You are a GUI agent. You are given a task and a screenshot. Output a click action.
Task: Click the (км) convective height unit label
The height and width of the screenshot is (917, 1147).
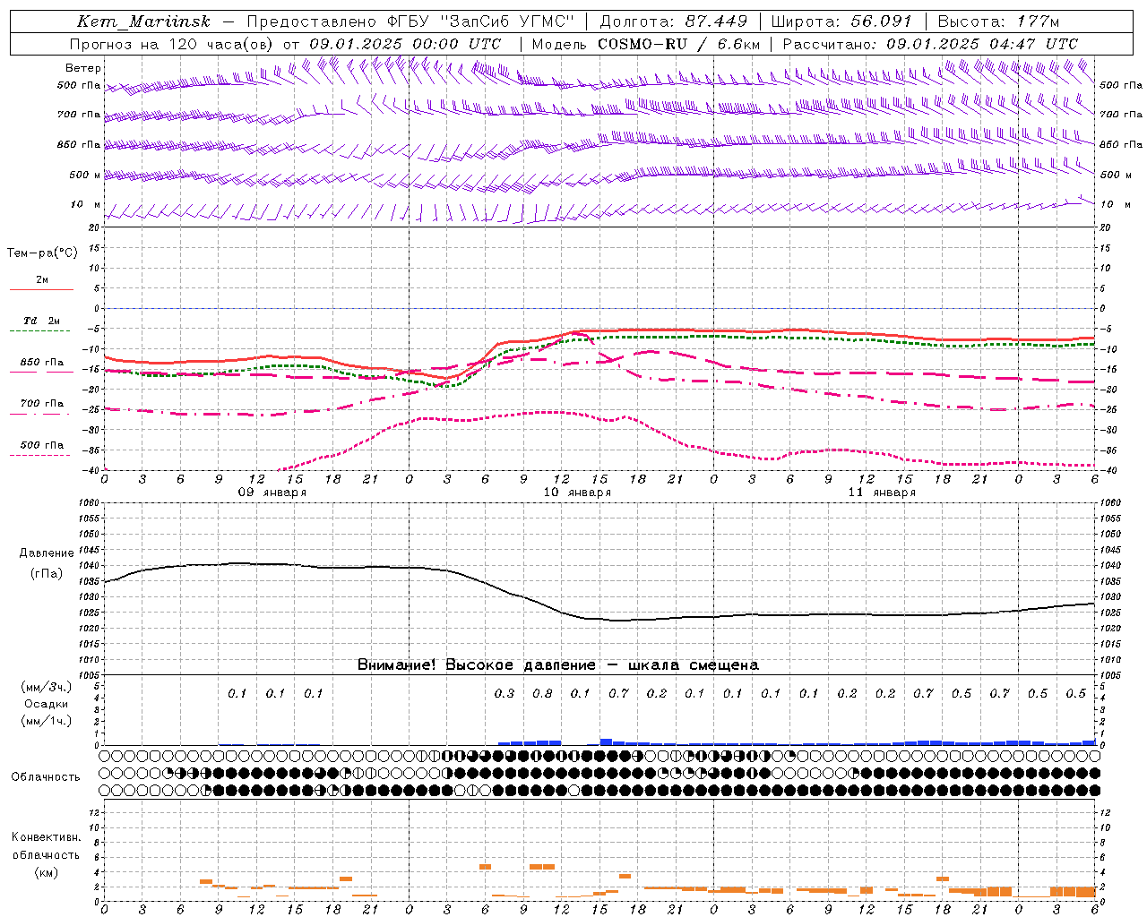click(x=46, y=872)
